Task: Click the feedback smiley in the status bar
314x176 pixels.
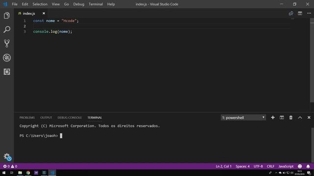Action: tap(300, 166)
